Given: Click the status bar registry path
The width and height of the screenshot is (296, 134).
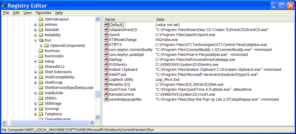Looking at the screenshot, I should tap(78, 130).
